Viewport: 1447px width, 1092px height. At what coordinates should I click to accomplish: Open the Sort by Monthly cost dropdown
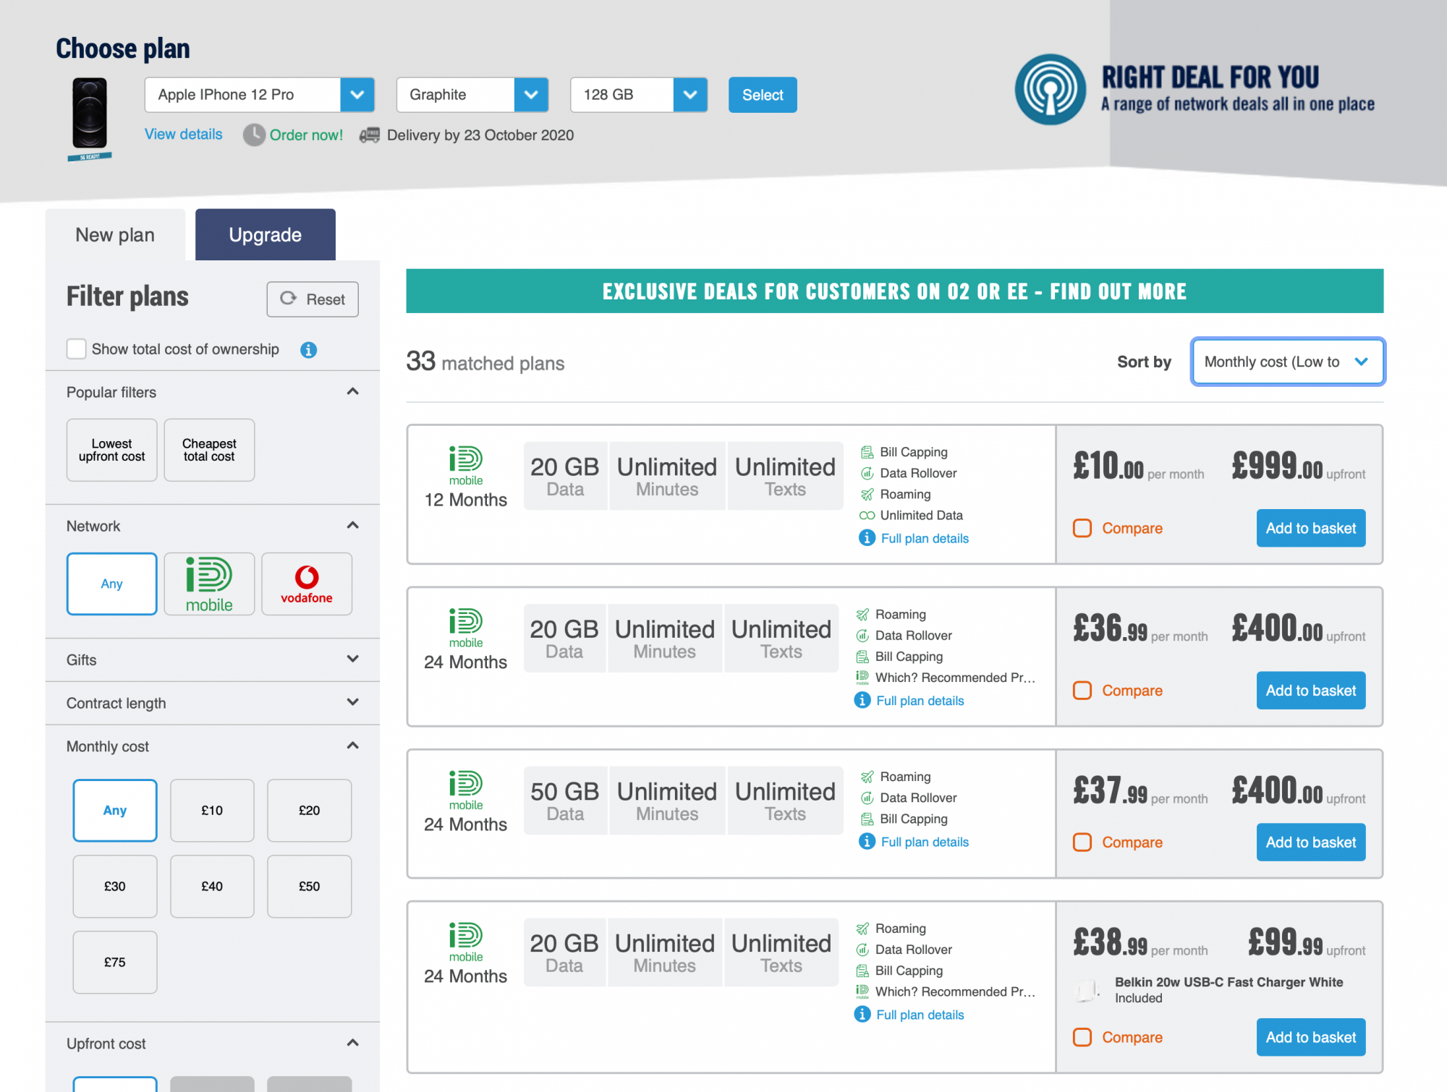1287,362
